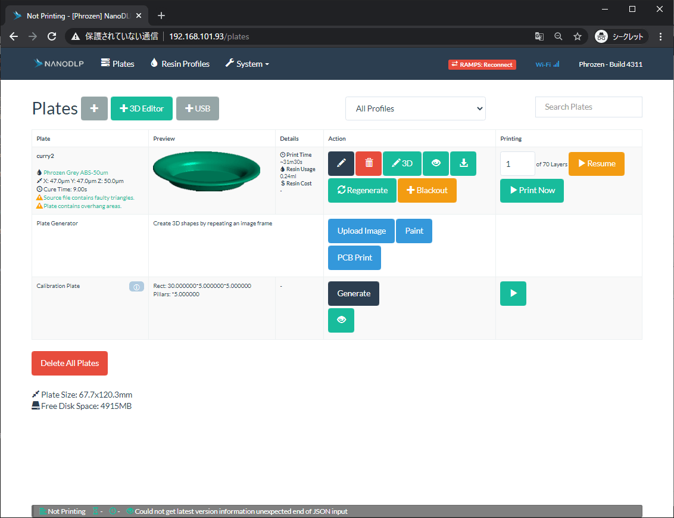Viewport: 674px width, 518px height.
Task: Click Phrozen - Build 4311 link
Action: point(610,64)
